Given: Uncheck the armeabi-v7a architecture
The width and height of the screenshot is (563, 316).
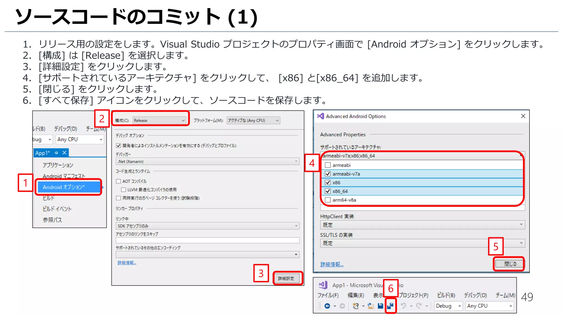Looking at the screenshot, I should [x=327, y=174].
